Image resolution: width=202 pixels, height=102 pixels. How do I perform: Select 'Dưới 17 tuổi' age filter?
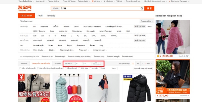coord(37,40)
